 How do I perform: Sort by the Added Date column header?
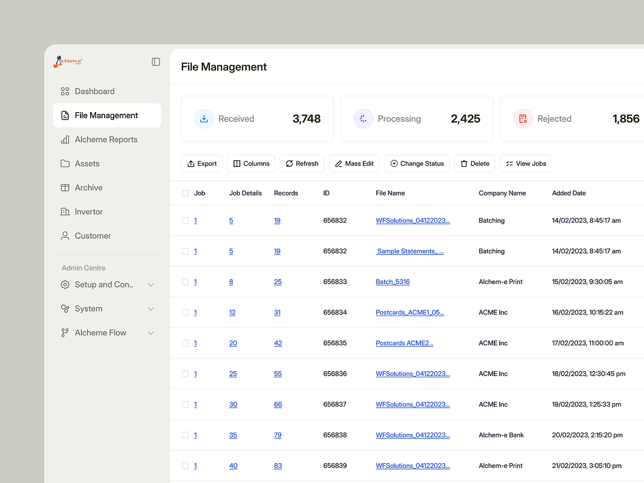569,193
